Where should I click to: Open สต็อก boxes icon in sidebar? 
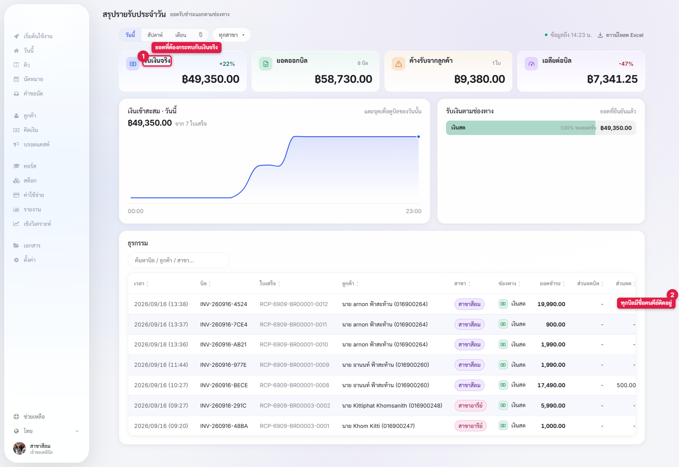tap(16, 181)
